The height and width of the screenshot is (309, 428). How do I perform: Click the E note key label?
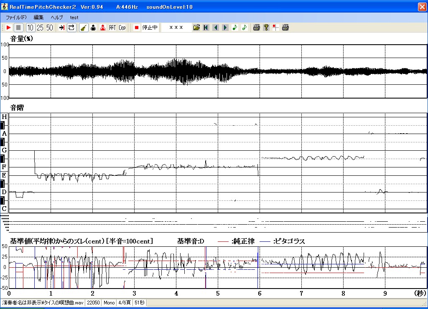coord(4,175)
